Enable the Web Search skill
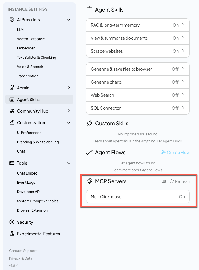This screenshot has height=270, width=199. pyautogui.click(x=175, y=95)
